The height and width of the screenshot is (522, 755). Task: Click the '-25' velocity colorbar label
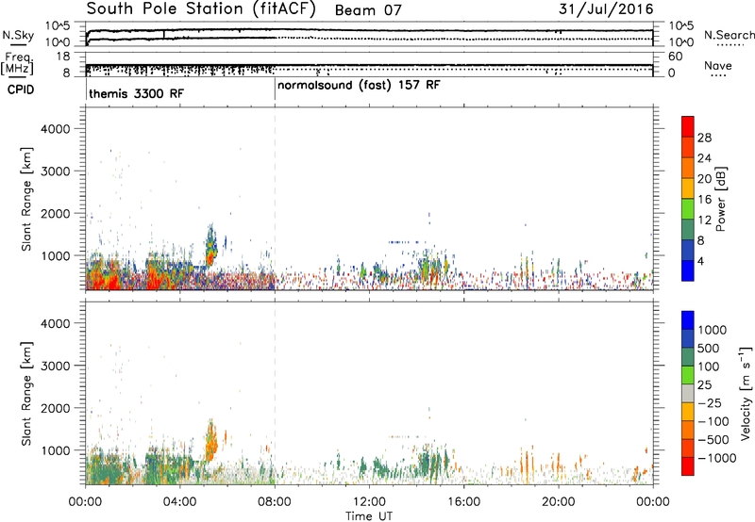(x=710, y=402)
